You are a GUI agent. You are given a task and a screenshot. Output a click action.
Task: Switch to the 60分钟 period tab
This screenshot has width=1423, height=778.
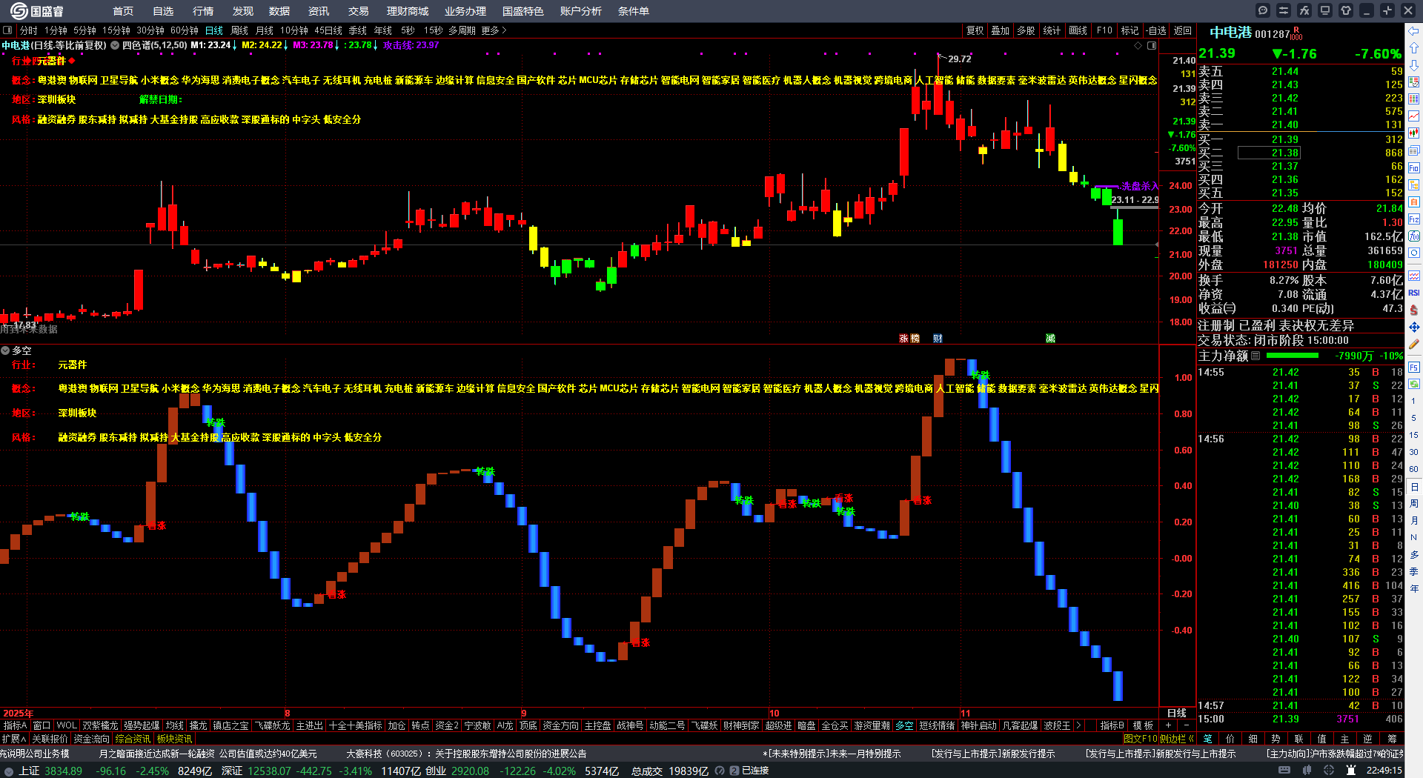click(185, 30)
